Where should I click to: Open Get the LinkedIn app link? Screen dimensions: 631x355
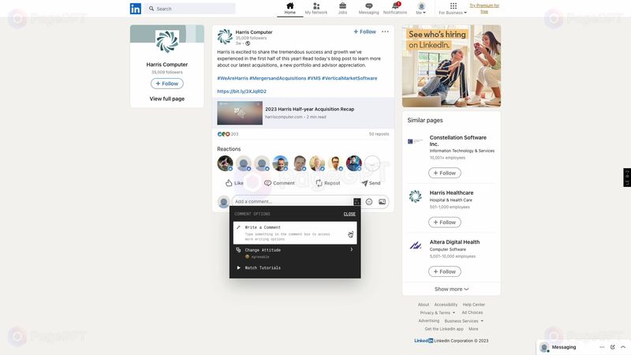tap(444, 329)
